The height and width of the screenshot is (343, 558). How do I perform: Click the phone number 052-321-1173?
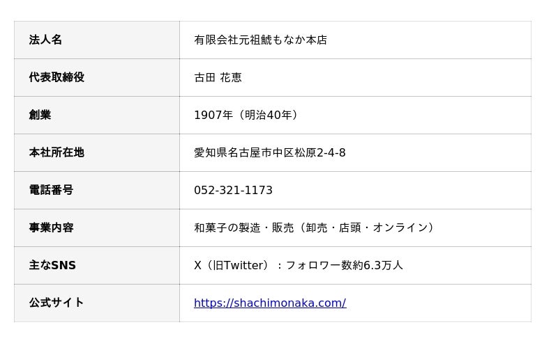coord(233,191)
